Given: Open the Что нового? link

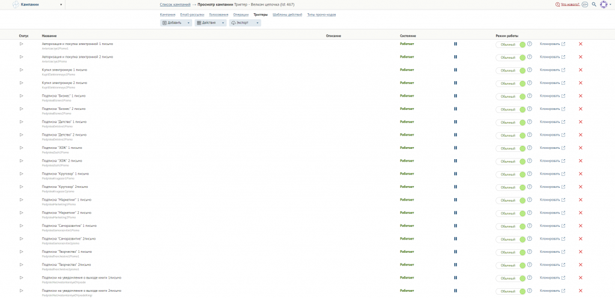Looking at the screenshot, I should 570,4.
